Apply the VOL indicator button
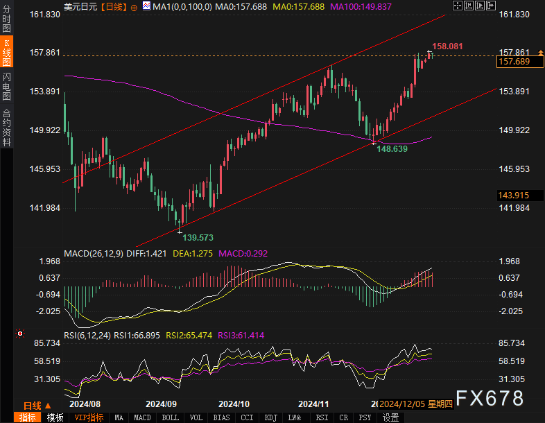Viewport: 545px width, 423px height. 196,417
